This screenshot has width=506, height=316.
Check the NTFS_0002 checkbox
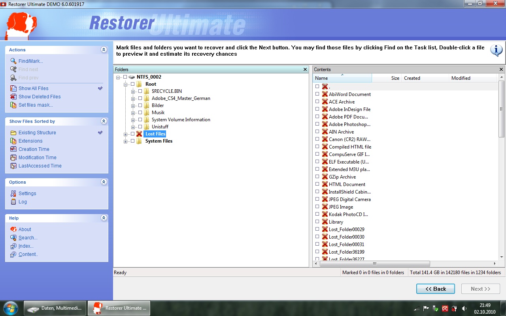(125, 77)
